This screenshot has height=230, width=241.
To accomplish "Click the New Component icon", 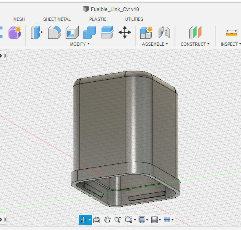I will coord(146,32).
